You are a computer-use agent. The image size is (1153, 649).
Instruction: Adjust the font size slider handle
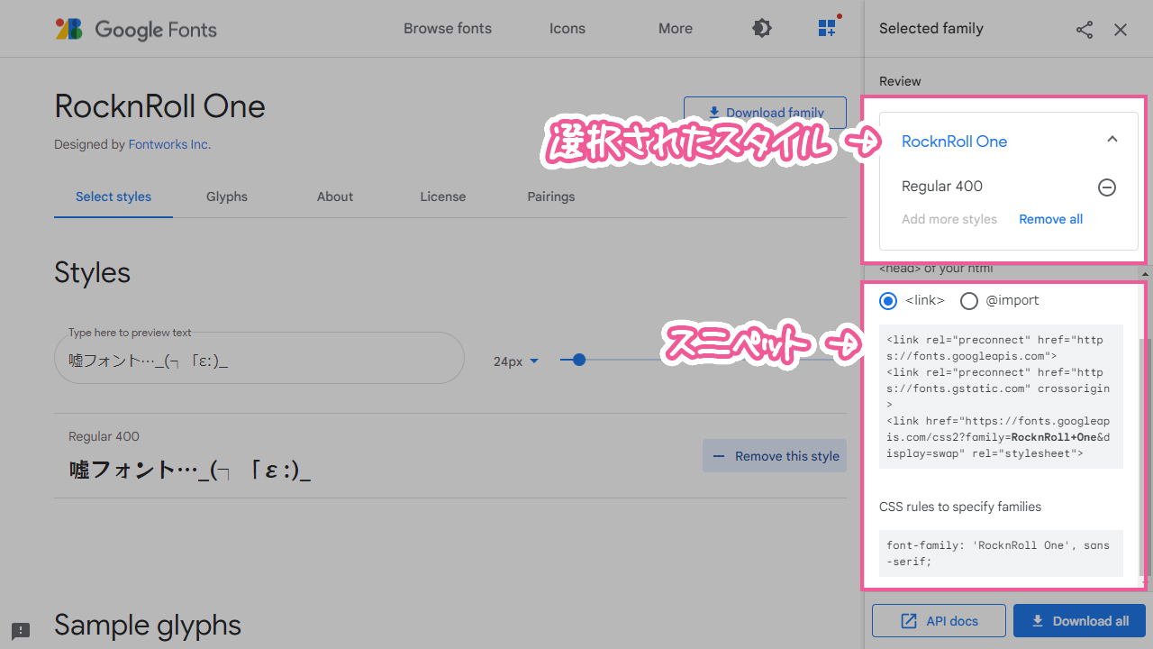579,360
